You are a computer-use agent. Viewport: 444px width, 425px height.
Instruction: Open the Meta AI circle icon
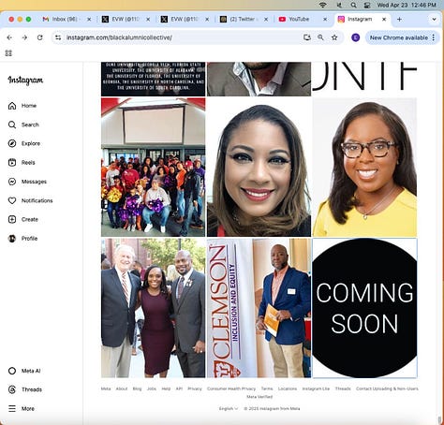point(12,371)
